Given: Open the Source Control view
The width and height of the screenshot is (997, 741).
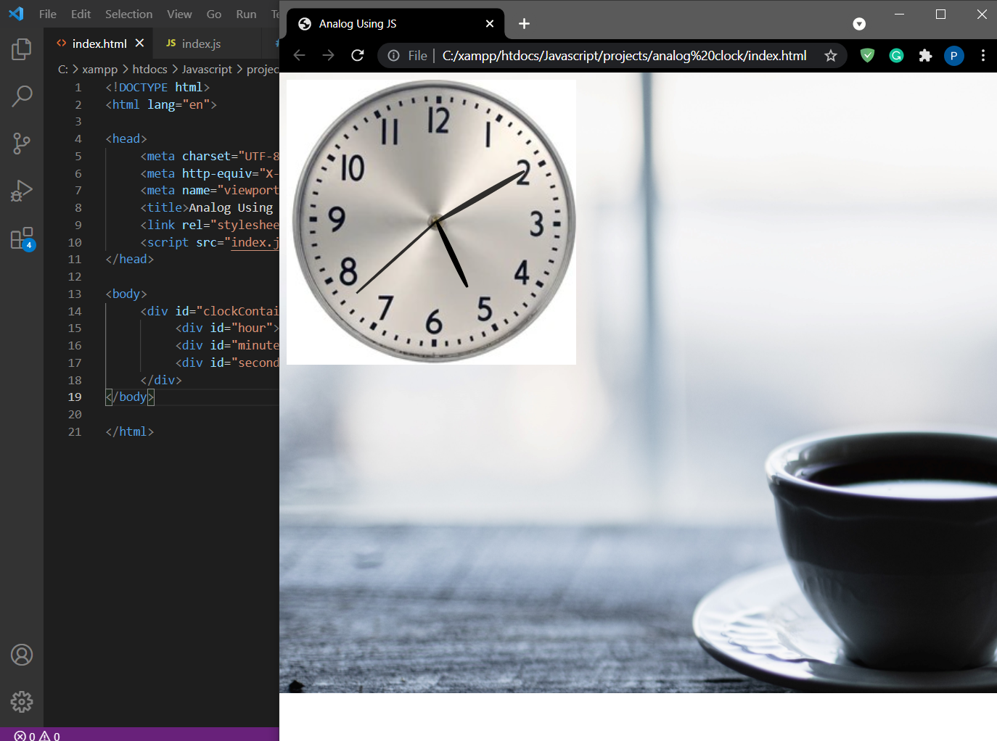Looking at the screenshot, I should (22, 143).
